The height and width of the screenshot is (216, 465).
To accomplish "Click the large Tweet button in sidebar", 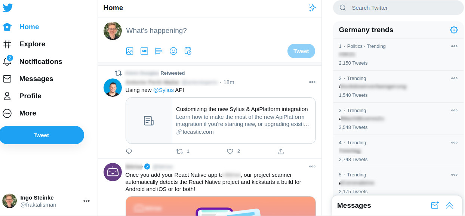I will tap(41, 135).
